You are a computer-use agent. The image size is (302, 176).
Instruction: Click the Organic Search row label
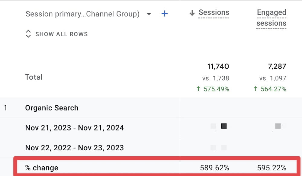point(52,108)
